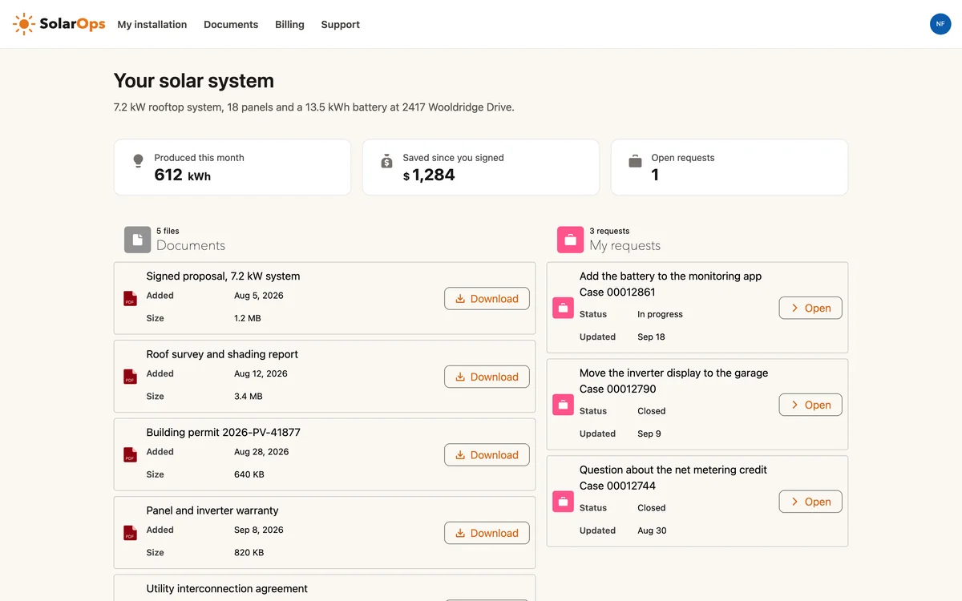Click the Saved since you signed card
Screen dimensions: 962x601
[x=481, y=167]
